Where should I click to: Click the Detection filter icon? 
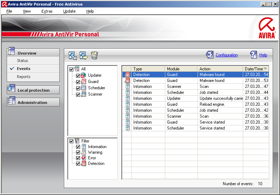(84, 163)
